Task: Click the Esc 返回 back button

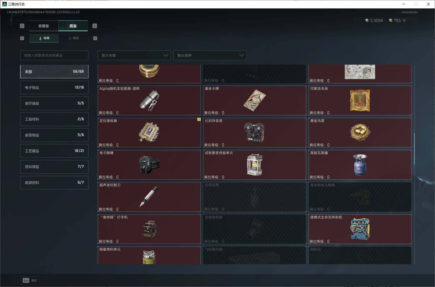Action: [30, 280]
